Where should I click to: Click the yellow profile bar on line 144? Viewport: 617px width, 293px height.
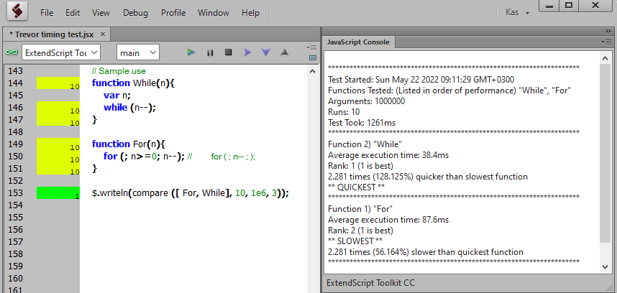coord(58,83)
